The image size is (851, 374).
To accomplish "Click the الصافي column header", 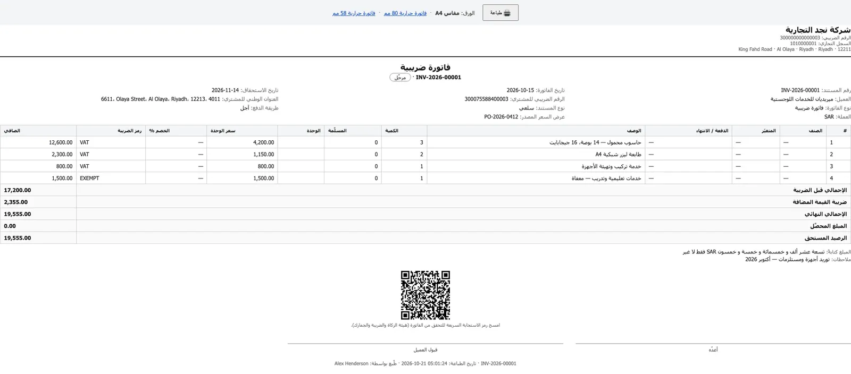I will pos(38,131).
